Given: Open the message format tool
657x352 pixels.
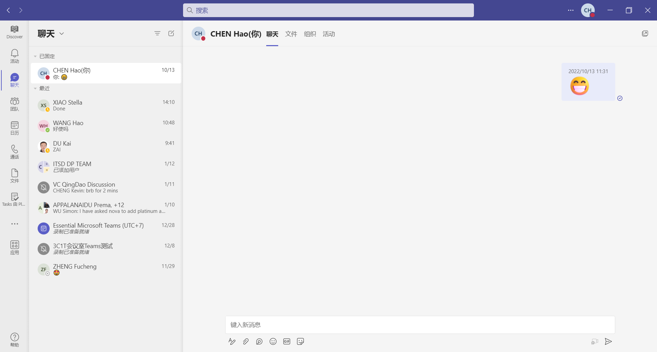Looking at the screenshot, I should click(x=232, y=341).
